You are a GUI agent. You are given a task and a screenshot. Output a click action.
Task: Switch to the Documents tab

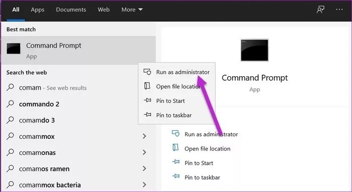point(71,10)
